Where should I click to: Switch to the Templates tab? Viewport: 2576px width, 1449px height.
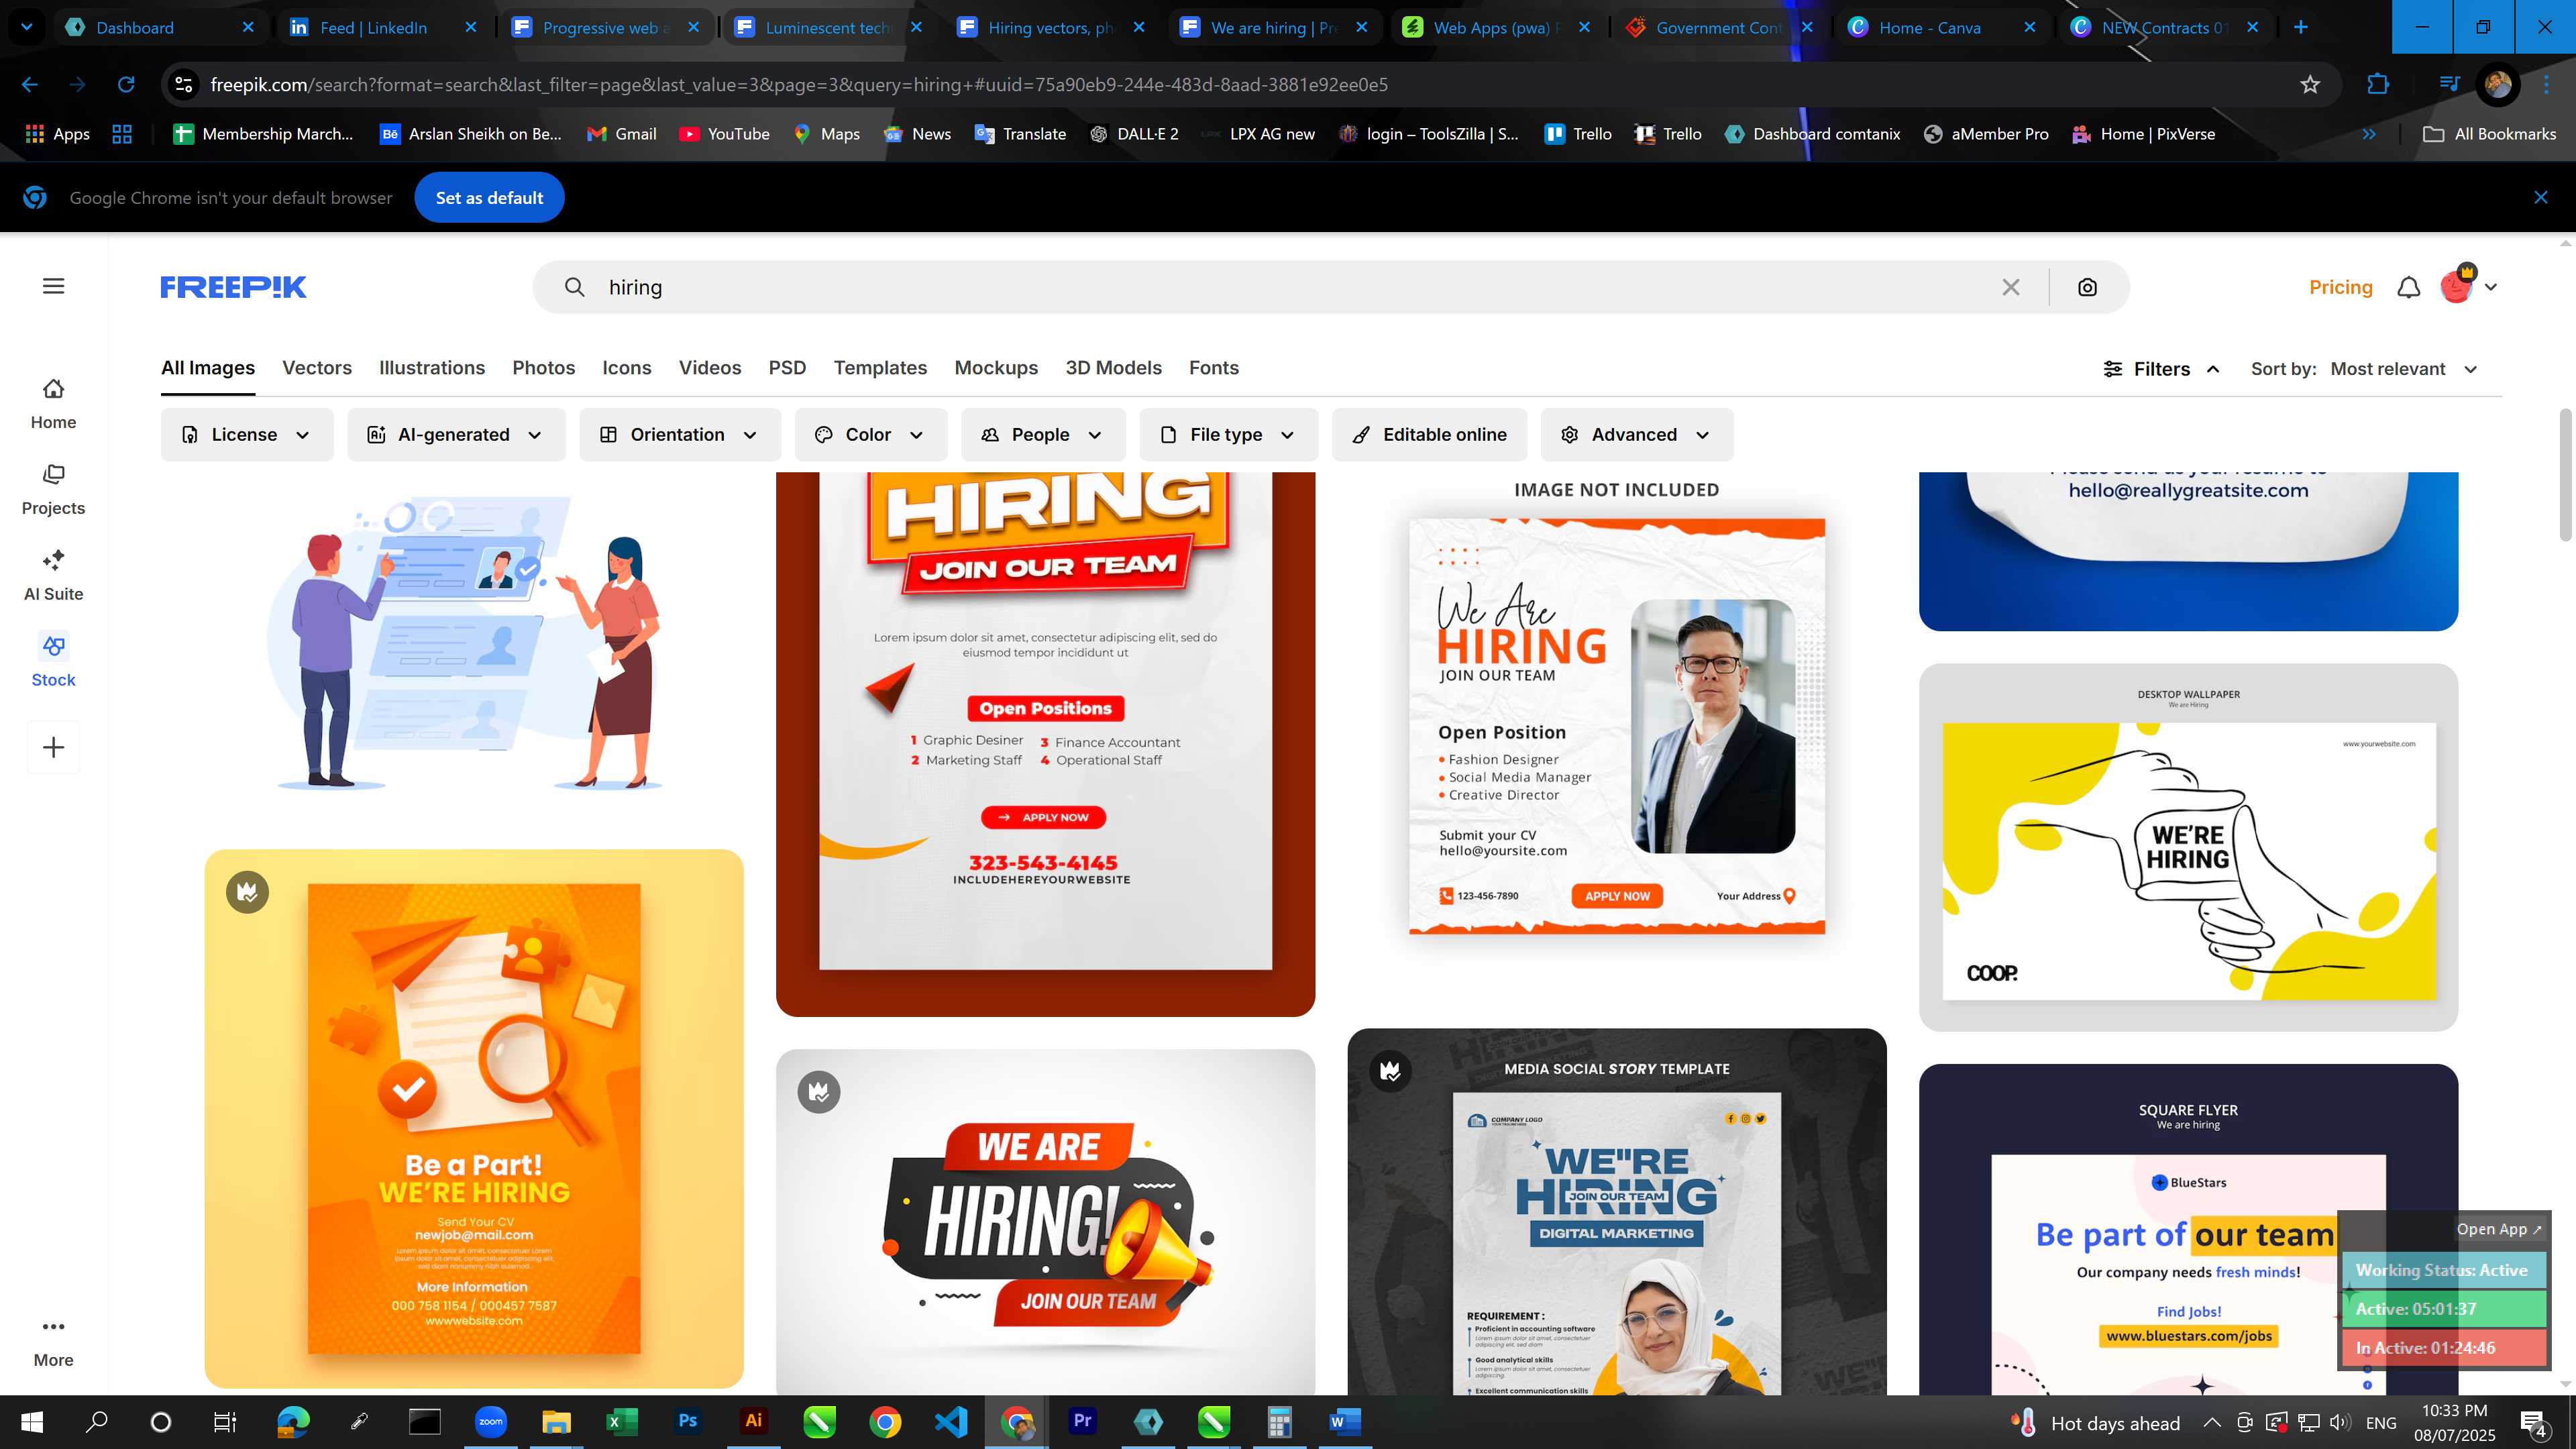[880, 368]
